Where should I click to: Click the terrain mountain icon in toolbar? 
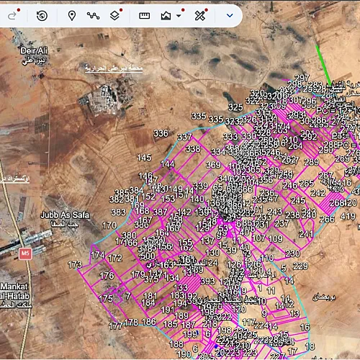tap(166, 16)
